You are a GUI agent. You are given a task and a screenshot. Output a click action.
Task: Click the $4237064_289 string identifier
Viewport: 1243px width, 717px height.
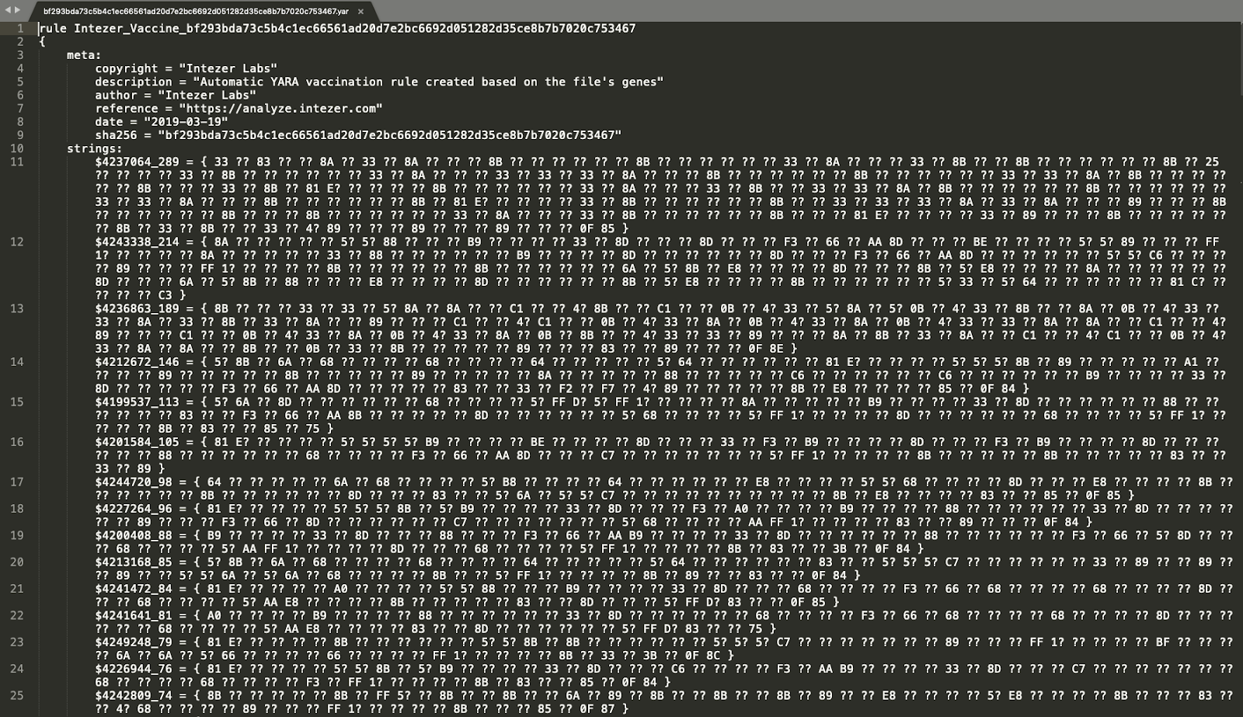pos(137,162)
